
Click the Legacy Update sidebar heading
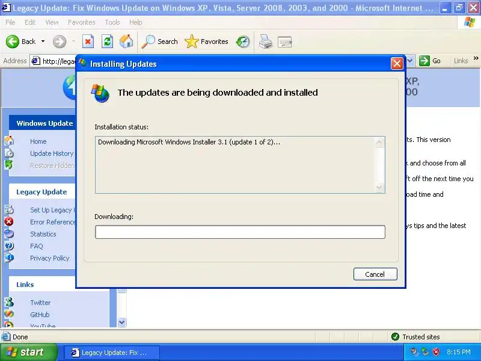pos(41,192)
